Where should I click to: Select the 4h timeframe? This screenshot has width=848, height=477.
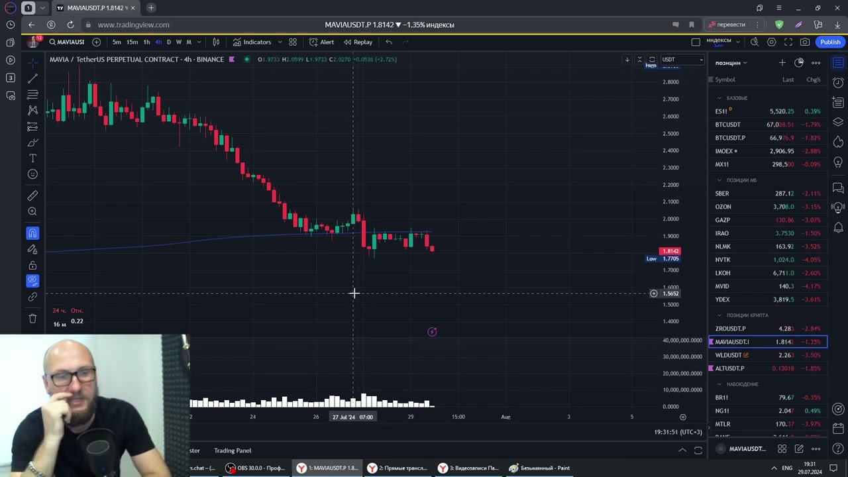[x=158, y=42]
